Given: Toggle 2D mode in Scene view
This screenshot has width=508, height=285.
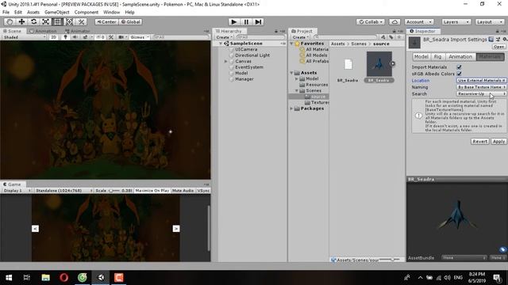Looking at the screenshot, I should point(54,37).
